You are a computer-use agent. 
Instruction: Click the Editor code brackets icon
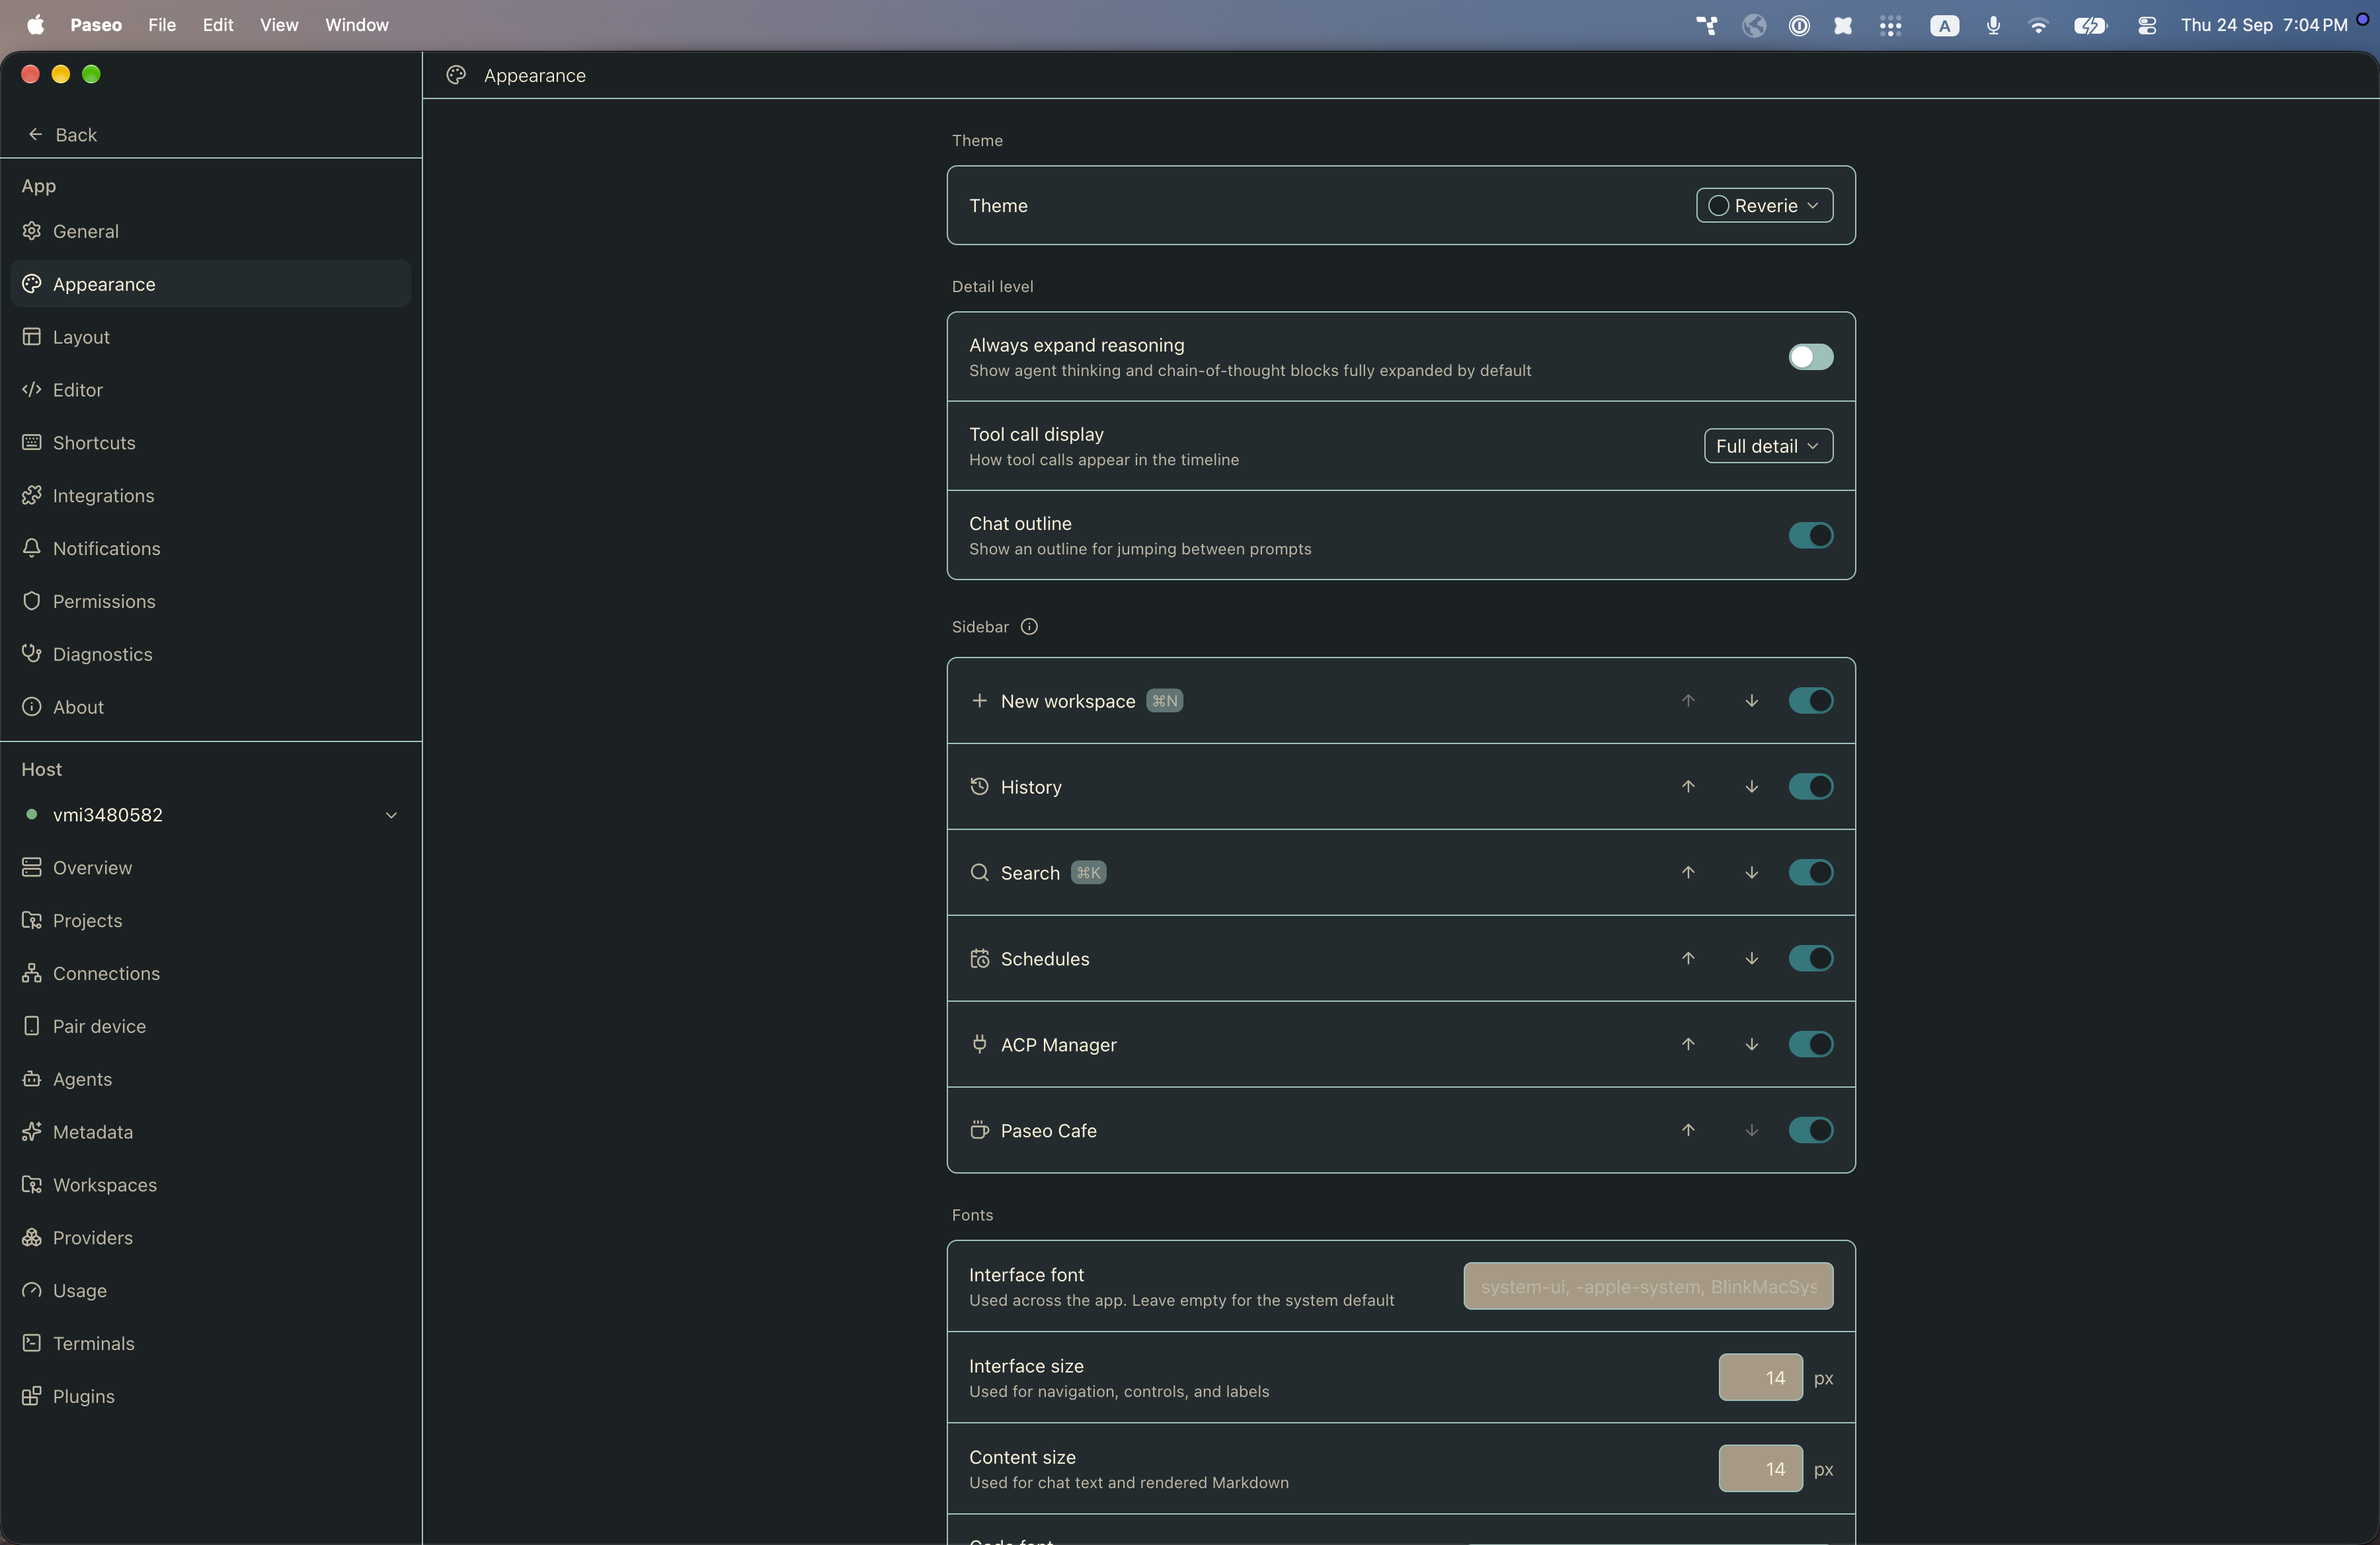point(32,390)
